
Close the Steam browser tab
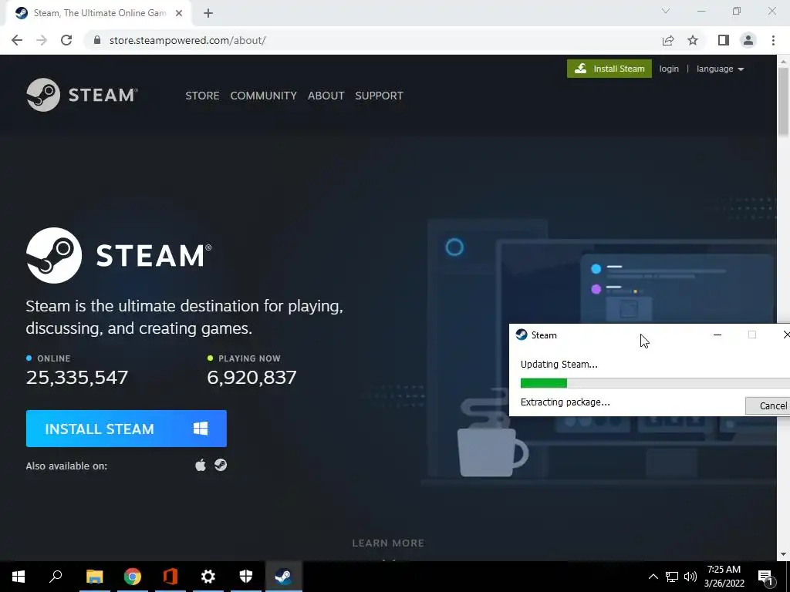pos(179,14)
